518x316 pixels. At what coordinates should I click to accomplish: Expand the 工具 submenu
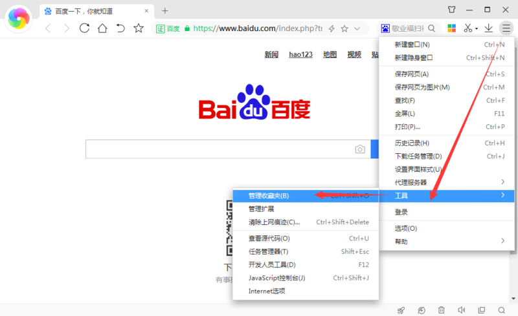pyautogui.click(x=447, y=196)
